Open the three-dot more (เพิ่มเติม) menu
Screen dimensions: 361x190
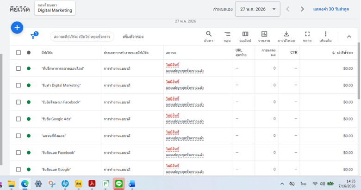(325, 34)
